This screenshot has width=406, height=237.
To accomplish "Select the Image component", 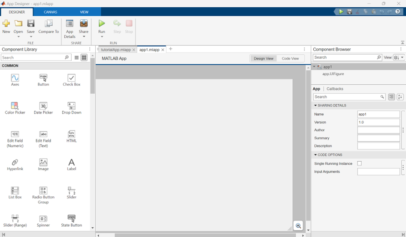I will point(43,165).
